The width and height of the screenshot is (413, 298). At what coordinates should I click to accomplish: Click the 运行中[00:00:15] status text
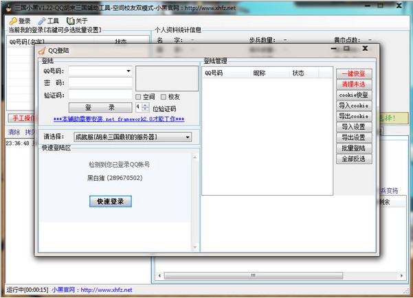27,290
